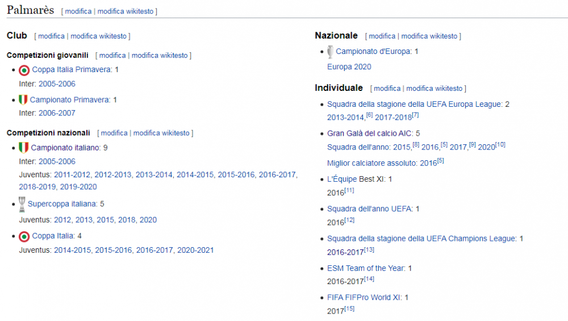This screenshot has width=568, height=321.
Task: Click modifica next to Nazionale heading
Action: (x=382, y=36)
